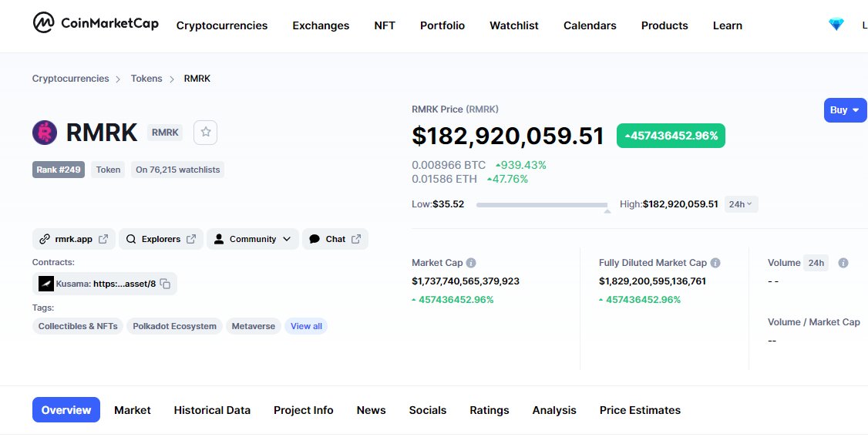
Task: Open the Buy dropdown button
Action: [x=845, y=110]
